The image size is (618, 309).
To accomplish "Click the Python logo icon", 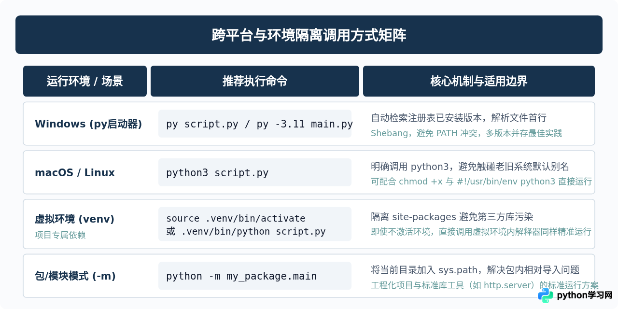I will 546,295.
